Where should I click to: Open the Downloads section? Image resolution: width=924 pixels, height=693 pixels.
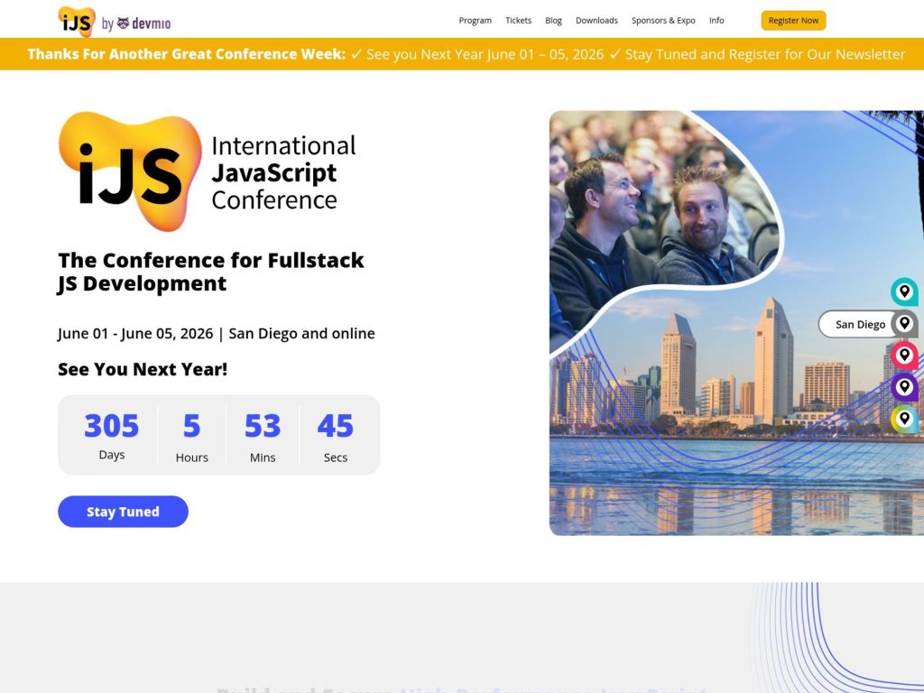(x=596, y=20)
